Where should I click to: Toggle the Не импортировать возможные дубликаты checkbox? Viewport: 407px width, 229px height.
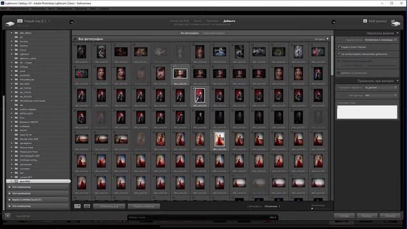tap(338, 54)
